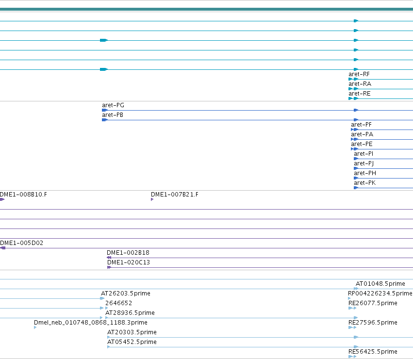Click the exon arrow under aret-PK
The image size is (413, 359).
[x=356, y=188]
